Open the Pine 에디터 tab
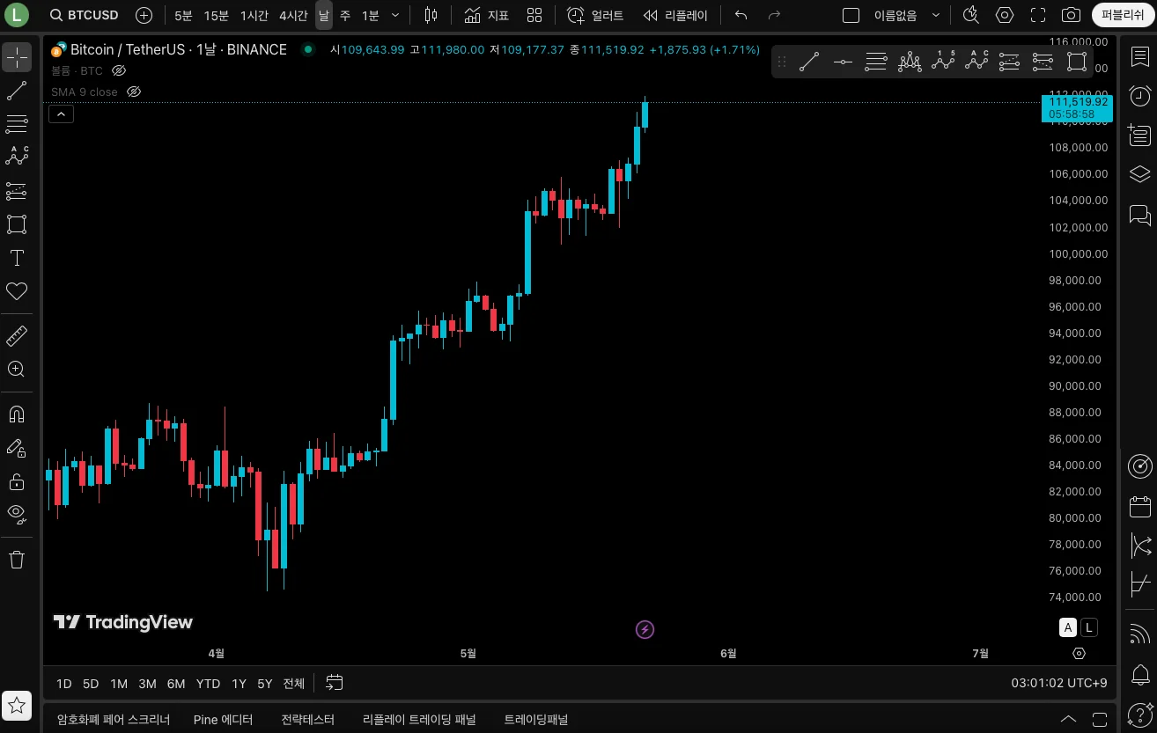Screen dimensions: 1157x733 click(x=223, y=719)
